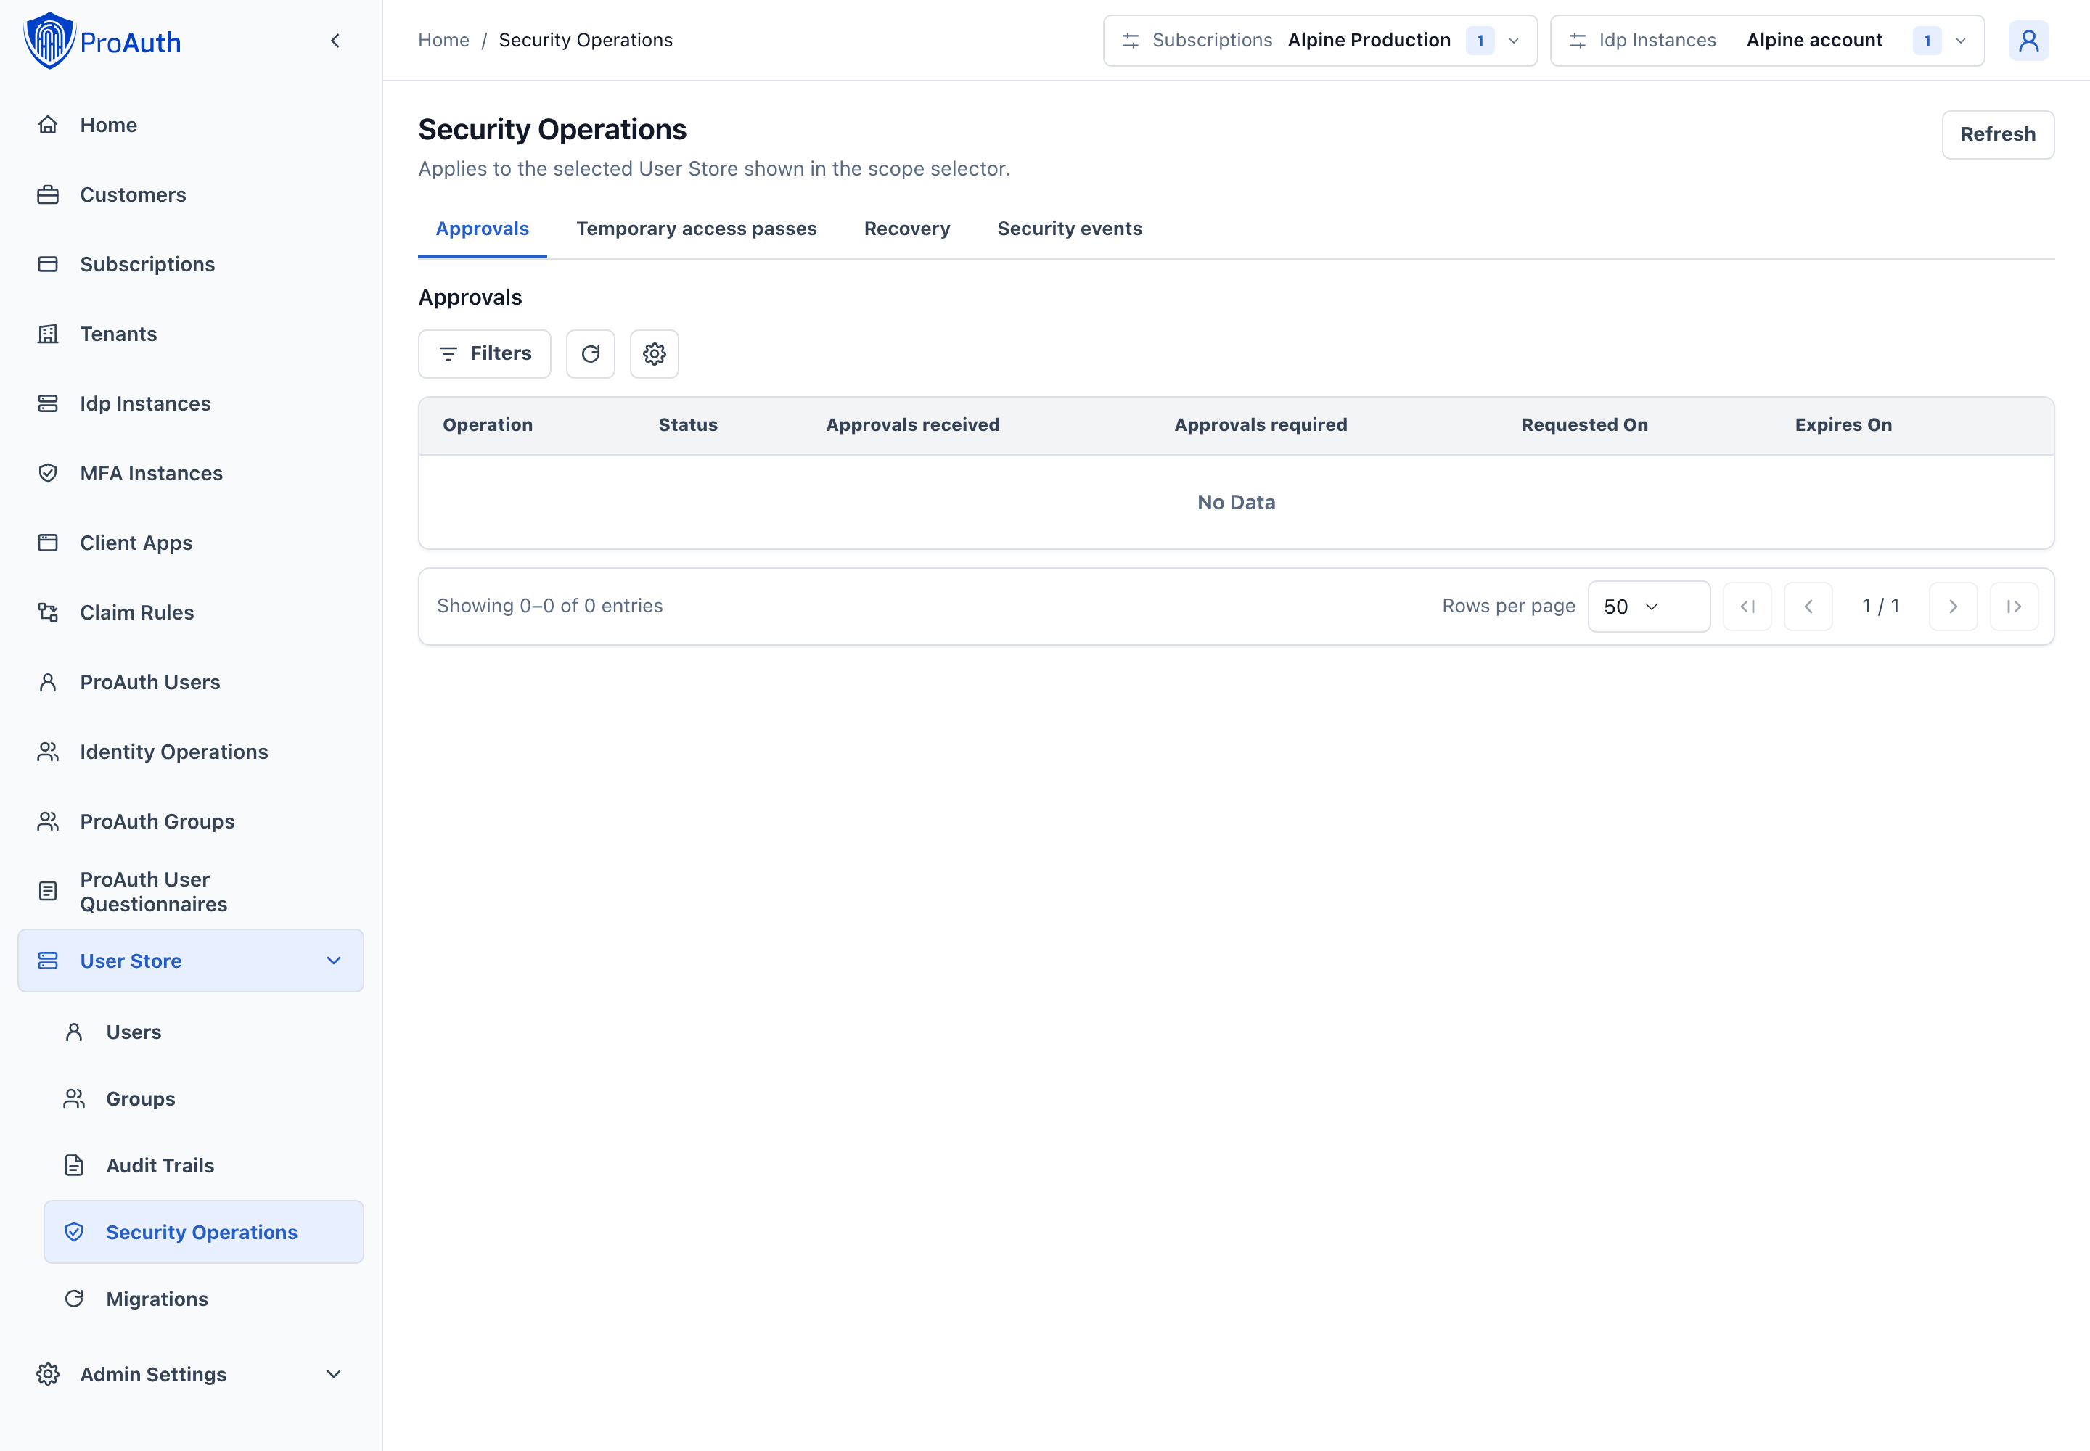The width and height of the screenshot is (2090, 1451).
Task: Collapse the User Store section
Action: pos(190,961)
